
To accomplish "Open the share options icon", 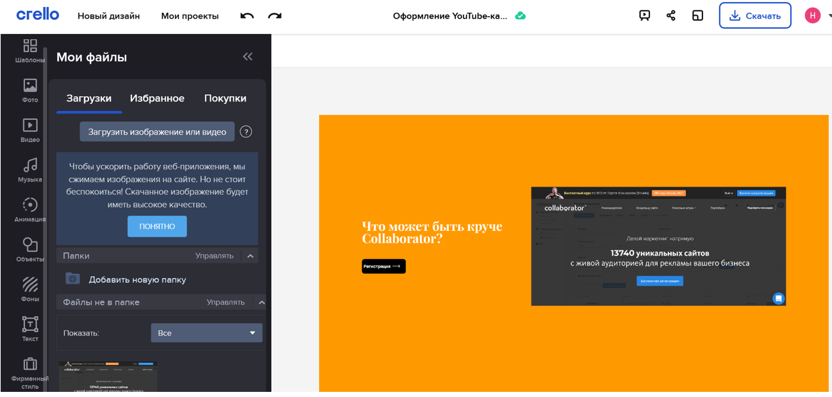I will click(x=671, y=15).
